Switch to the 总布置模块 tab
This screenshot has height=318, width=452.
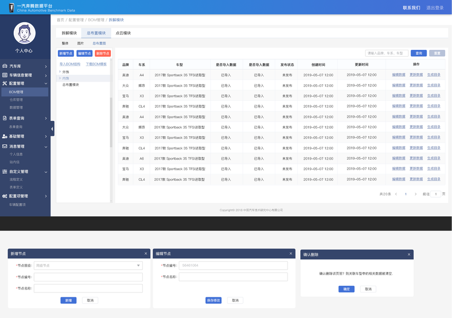pyautogui.click(x=96, y=33)
